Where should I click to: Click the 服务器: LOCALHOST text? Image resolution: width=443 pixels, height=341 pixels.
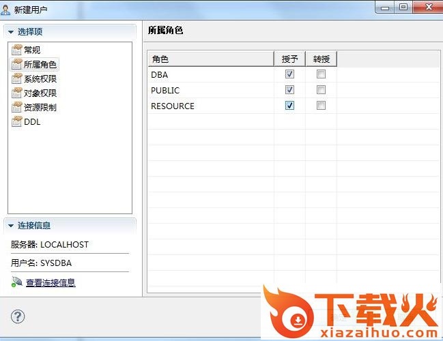[50, 244]
